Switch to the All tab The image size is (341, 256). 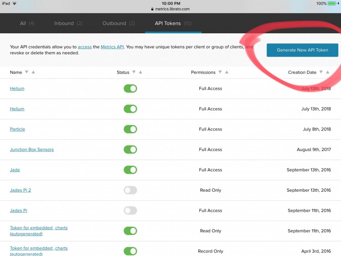click(x=27, y=23)
